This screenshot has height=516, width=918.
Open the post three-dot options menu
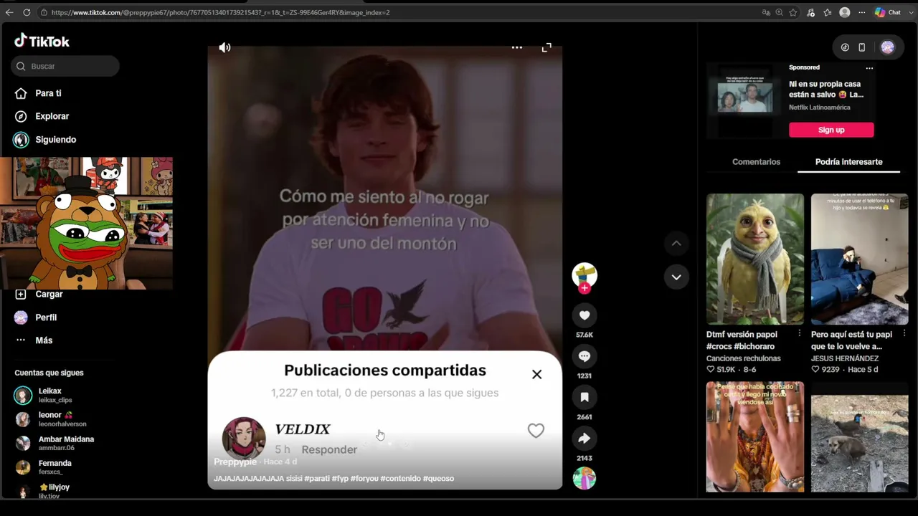tap(517, 47)
